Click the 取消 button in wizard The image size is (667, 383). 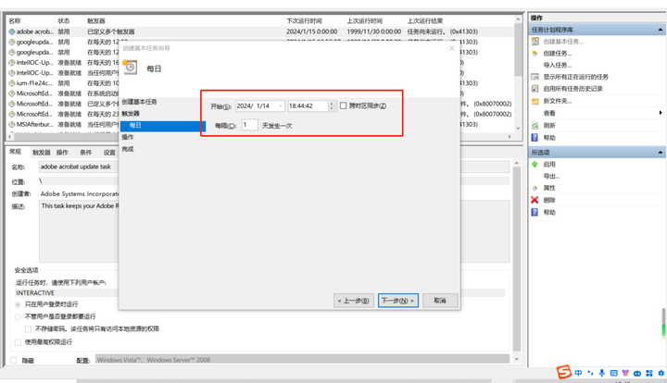coord(440,301)
